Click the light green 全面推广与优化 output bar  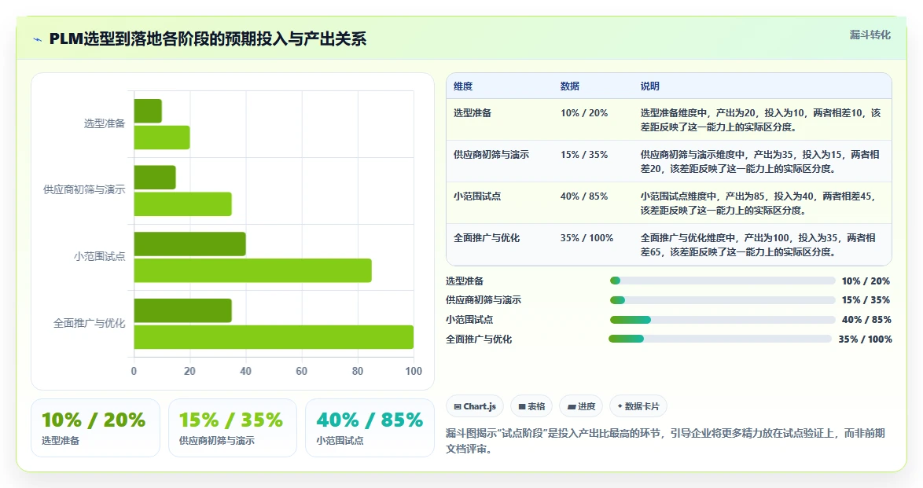274,336
